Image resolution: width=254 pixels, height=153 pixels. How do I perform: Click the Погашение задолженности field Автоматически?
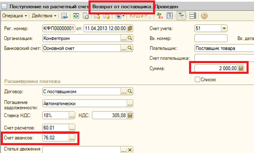[85, 103]
